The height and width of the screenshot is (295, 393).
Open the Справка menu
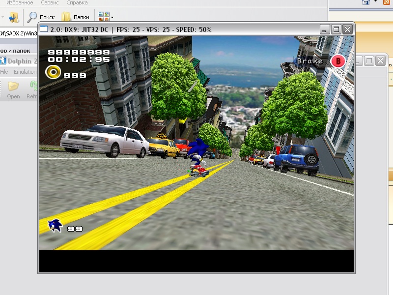[x=77, y=3]
